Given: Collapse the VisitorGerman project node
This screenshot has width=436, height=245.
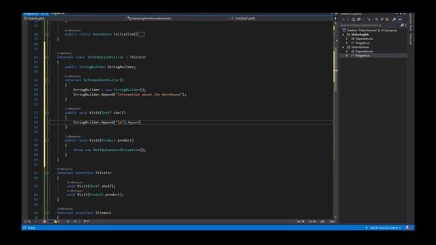Looking at the screenshot, I should pyautogui.click(x=343, y=47).
